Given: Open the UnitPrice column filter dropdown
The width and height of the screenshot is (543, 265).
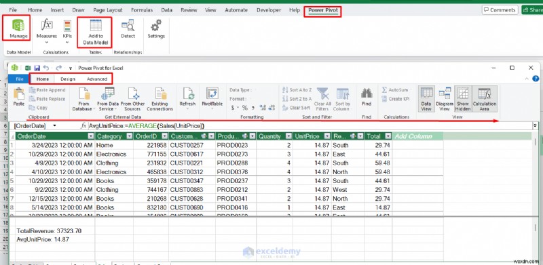Looking at the screenshot, I should click(x=327, y=136).
